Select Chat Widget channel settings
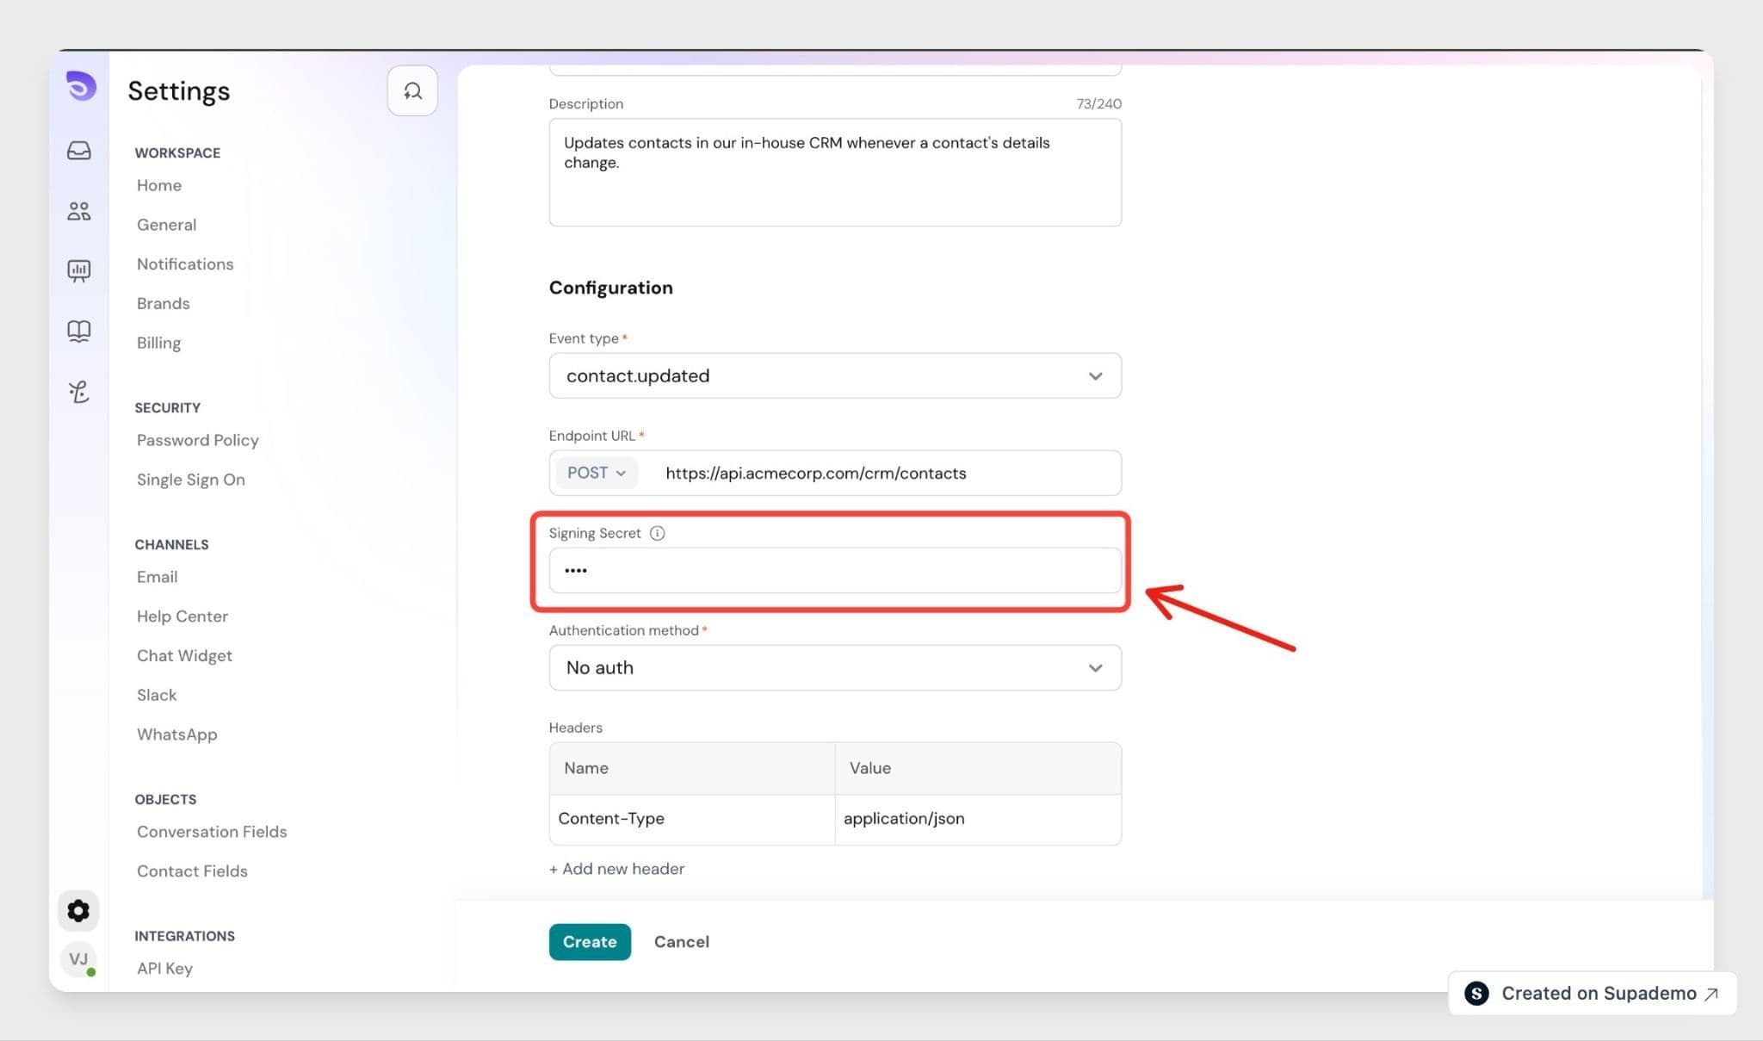This screenshot has height=1041, width=1763. pos(184,656)
